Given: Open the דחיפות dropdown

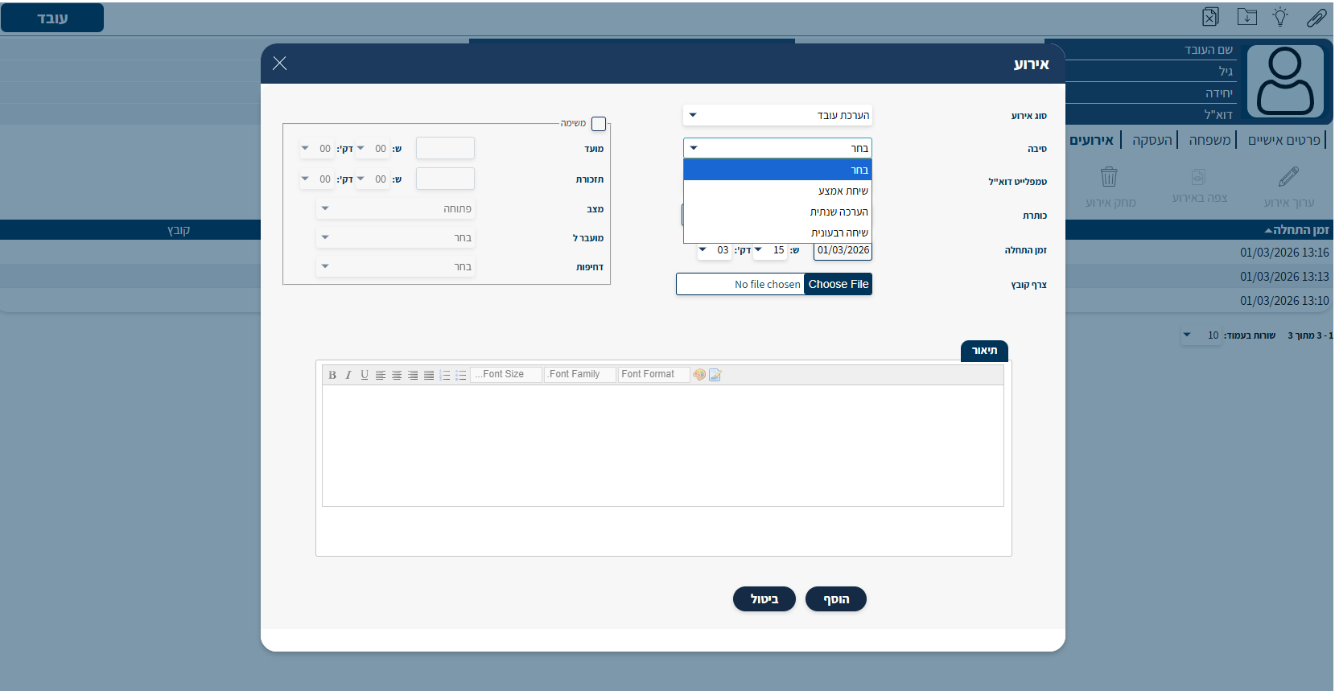Looking at the screenshot, I should (x=395, y=266).
